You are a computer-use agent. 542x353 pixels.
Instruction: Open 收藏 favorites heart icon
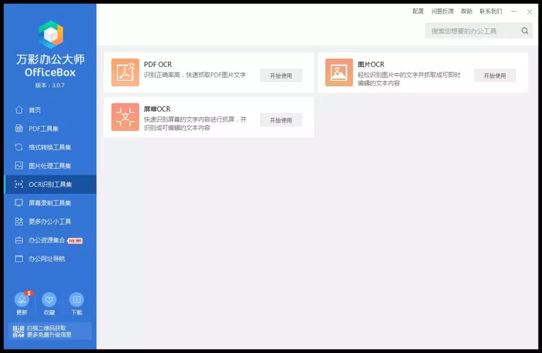49,300
